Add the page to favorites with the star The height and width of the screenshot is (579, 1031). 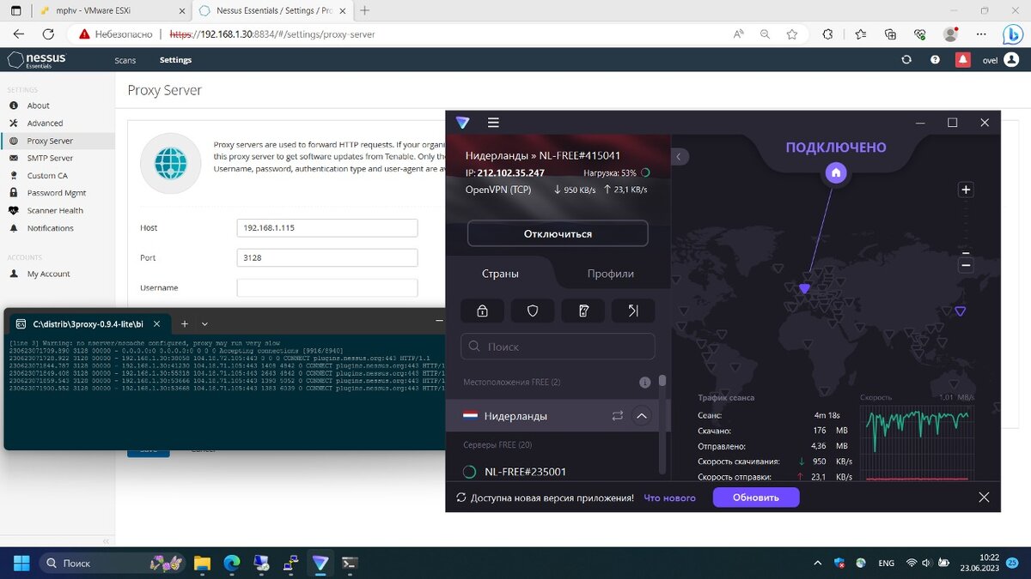tap(792, 34)
